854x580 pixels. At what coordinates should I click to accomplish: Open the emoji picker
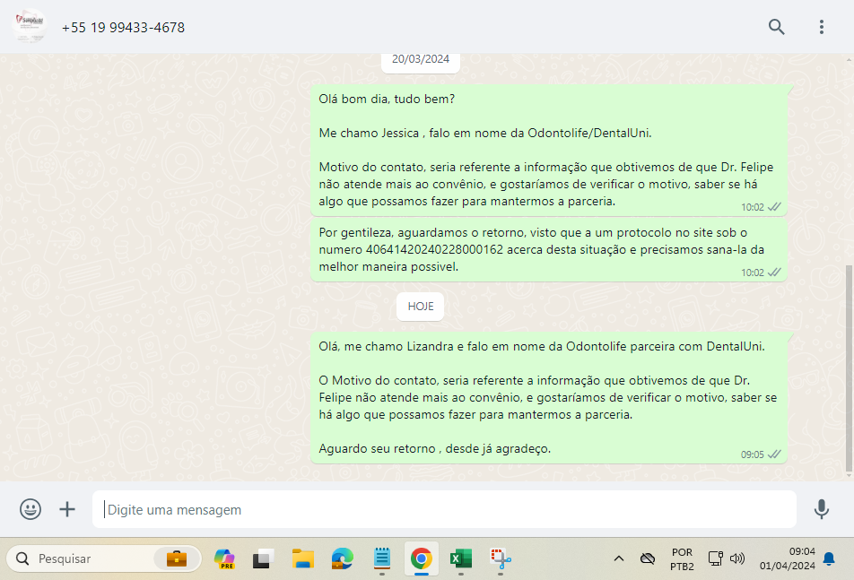point(30,509)
